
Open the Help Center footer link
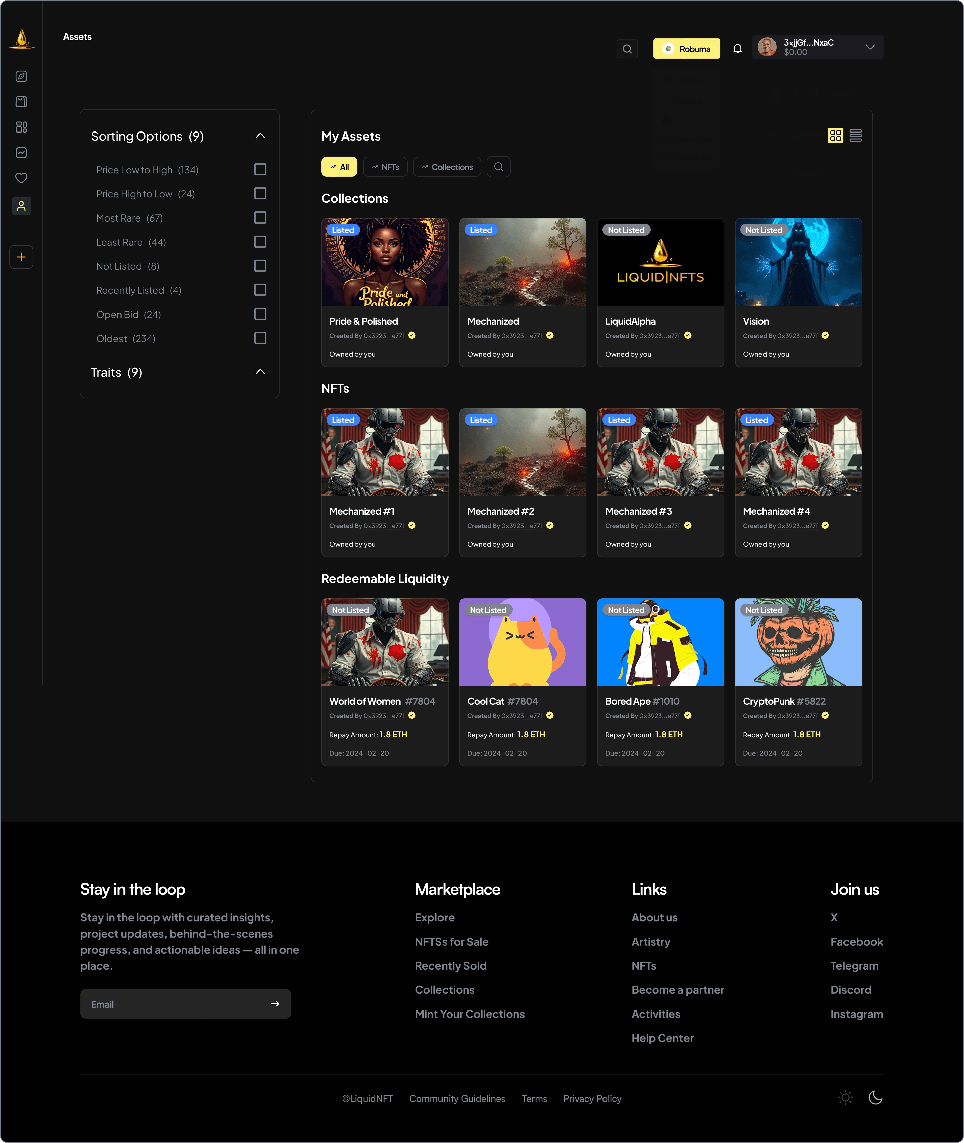662,1038
